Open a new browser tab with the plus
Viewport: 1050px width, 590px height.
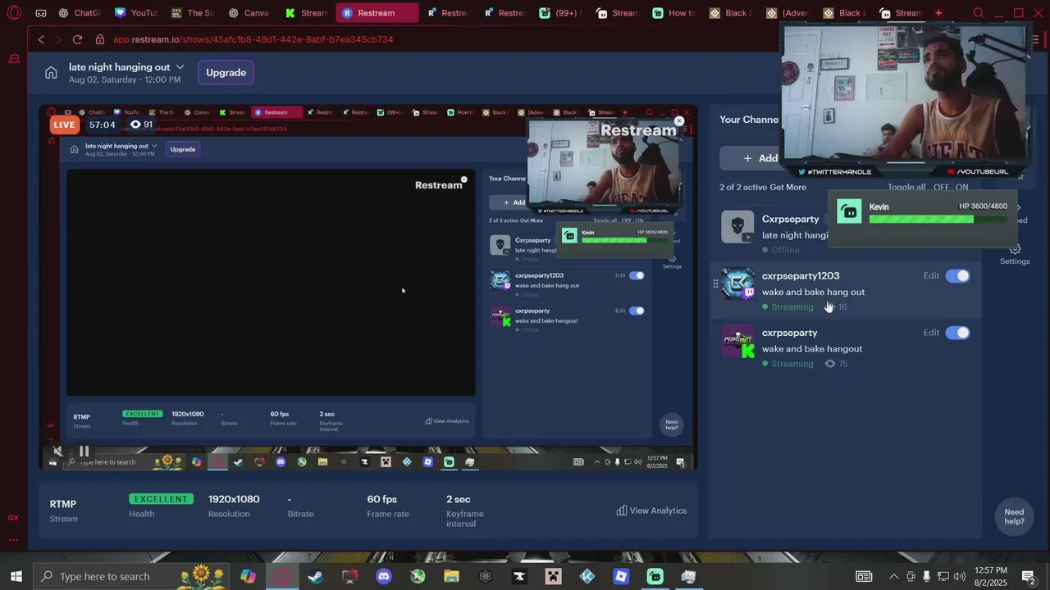[938, 13]
